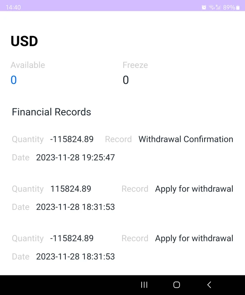Tap the 14:40 clock in status bar

(x=13, y=7)
